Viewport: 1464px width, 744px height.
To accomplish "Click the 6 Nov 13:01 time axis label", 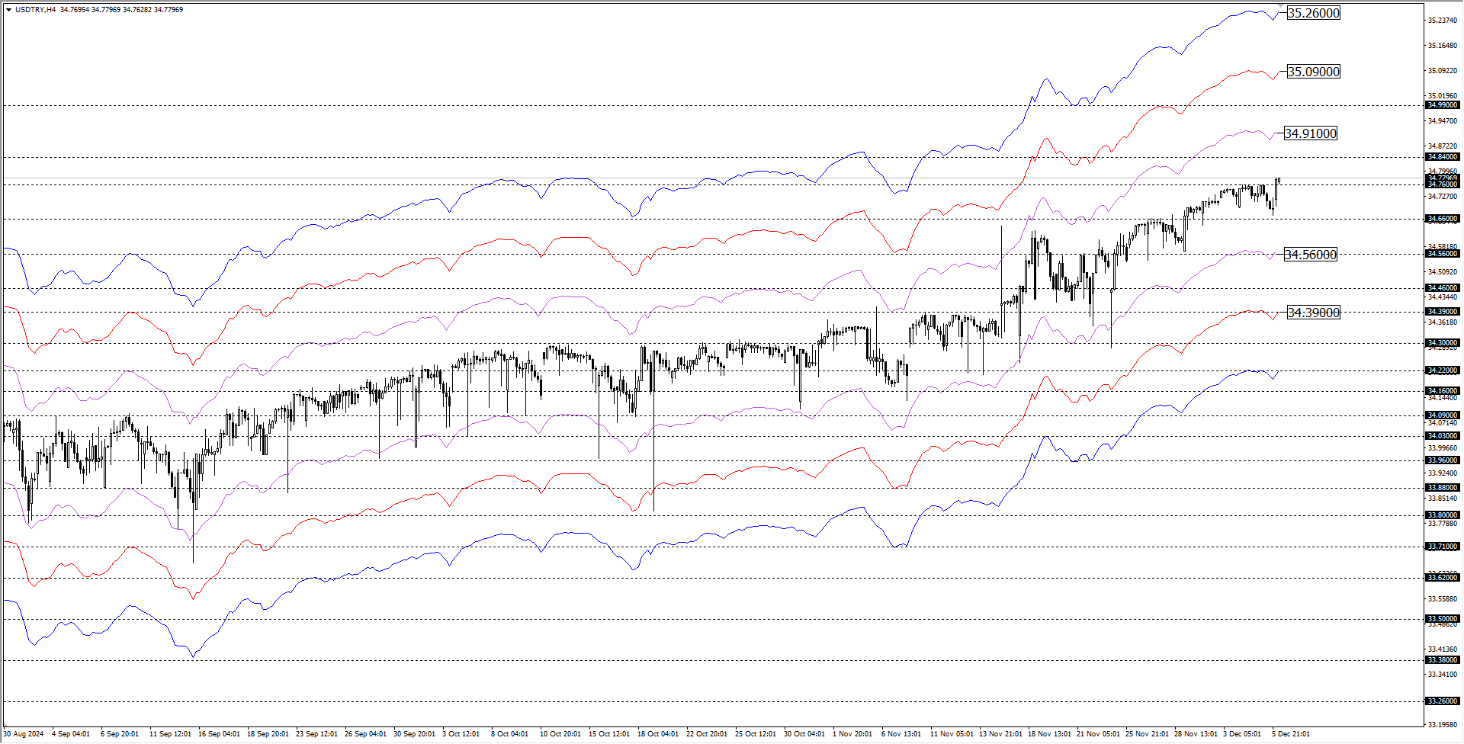I will tap(901, 734).
